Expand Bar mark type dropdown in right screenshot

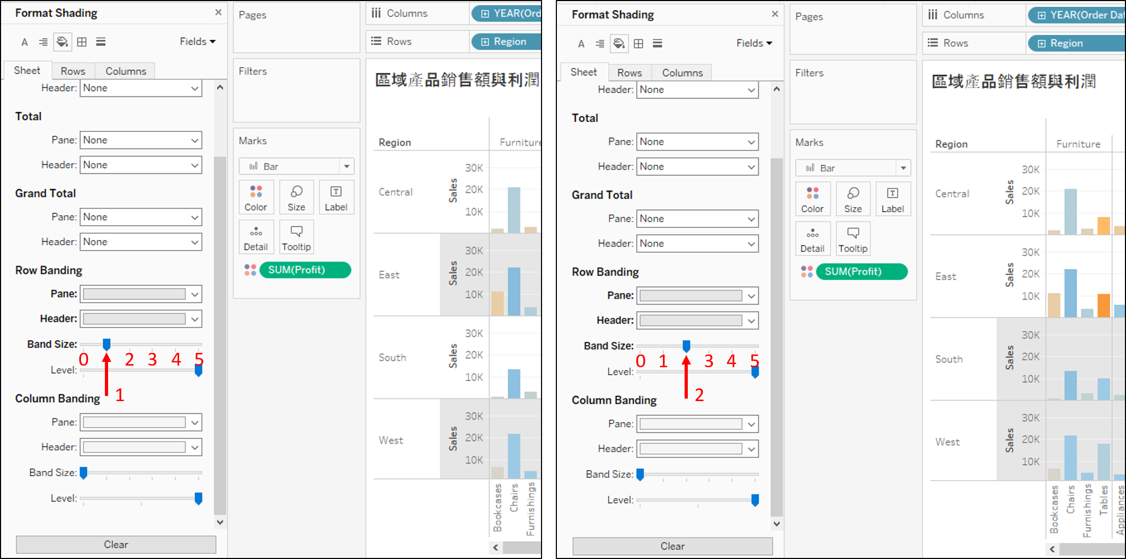pos(903,168)
